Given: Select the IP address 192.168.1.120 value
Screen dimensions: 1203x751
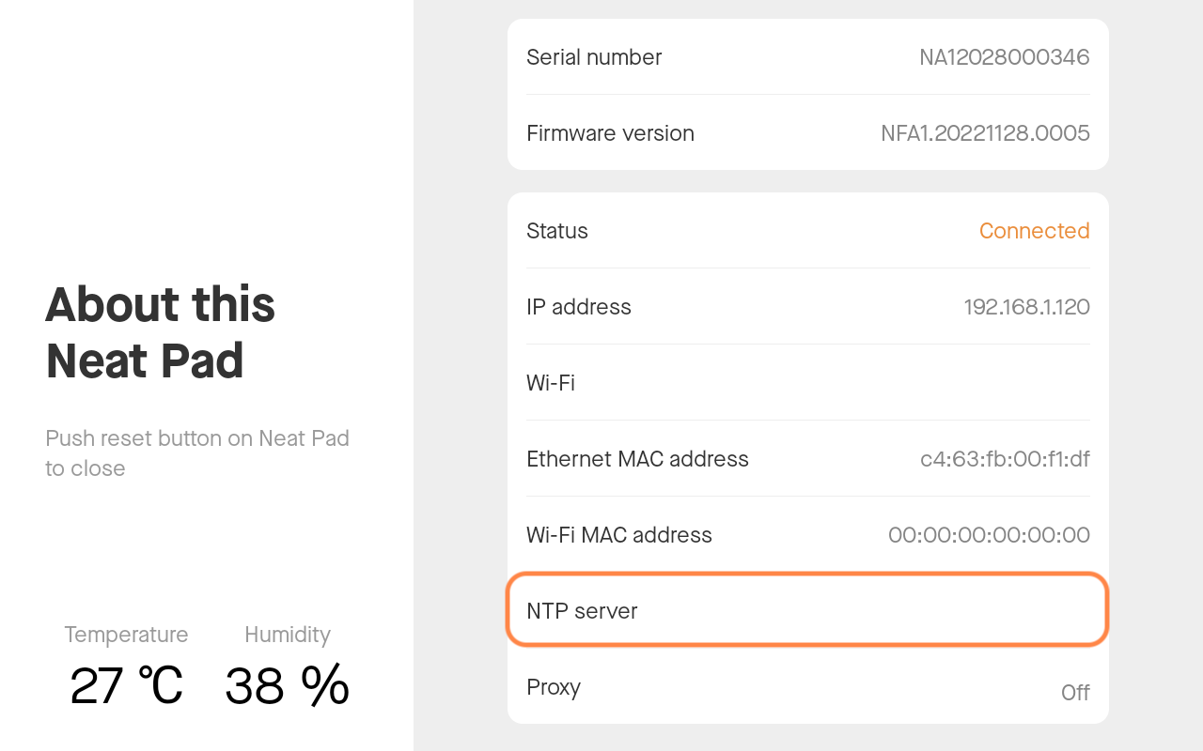Looking at the screenshot, I should pos(1026,306).
